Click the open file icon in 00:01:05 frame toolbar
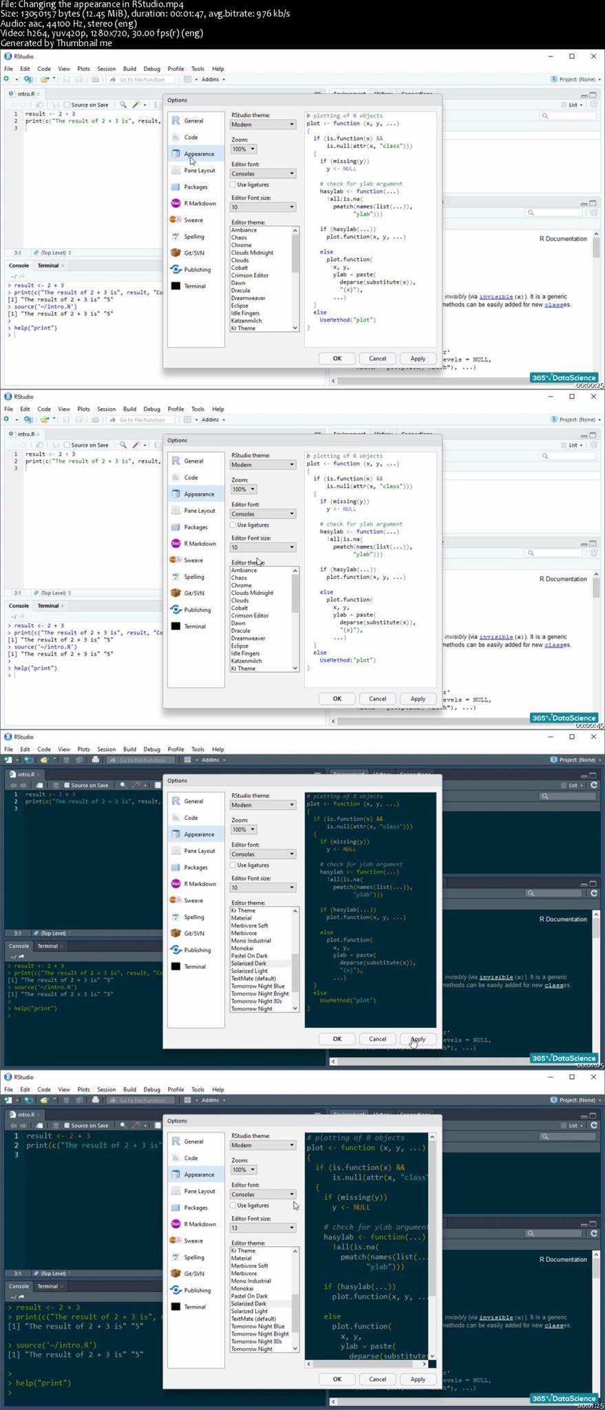 click(43, 759)
